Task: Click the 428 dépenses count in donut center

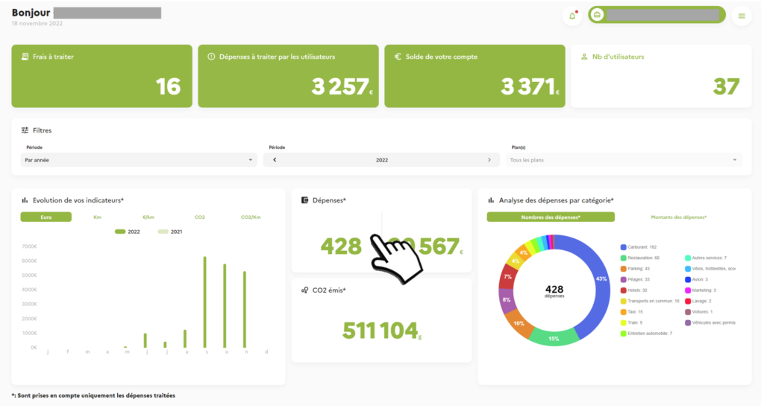Action: [x=554, y=290]
